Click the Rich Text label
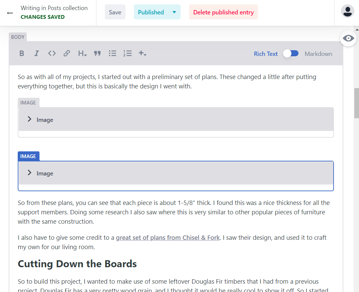This screenshot has width=359, height=292. point(266,54)
